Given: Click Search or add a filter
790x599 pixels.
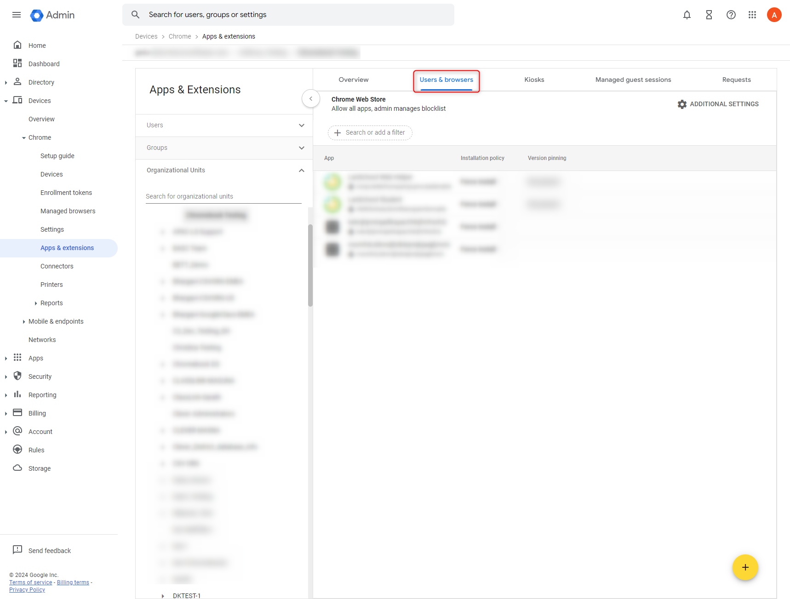Looking at the screenshot, I should 370,133.
